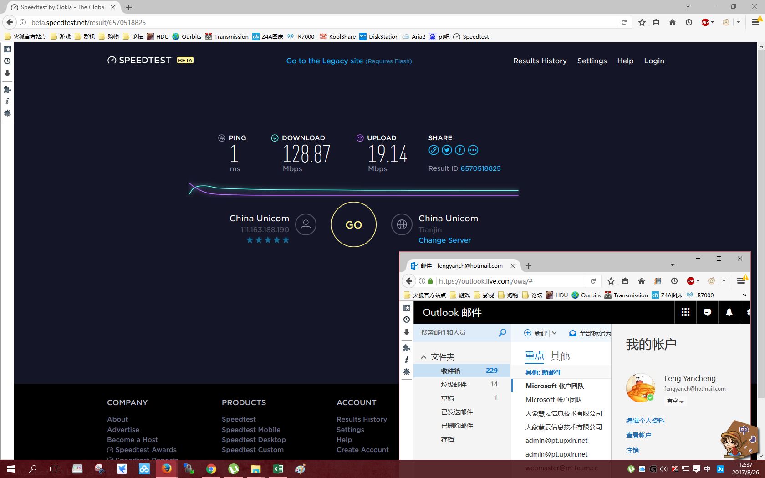Viewport: 765px width, 478px height.
Task: Open 查看帐户 link
Action: point(638,435)
